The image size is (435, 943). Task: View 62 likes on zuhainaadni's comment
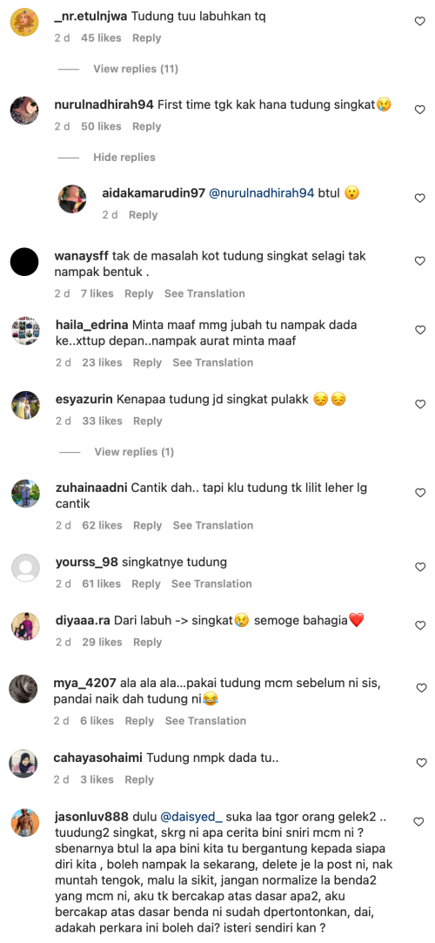[x=102, y=525]
